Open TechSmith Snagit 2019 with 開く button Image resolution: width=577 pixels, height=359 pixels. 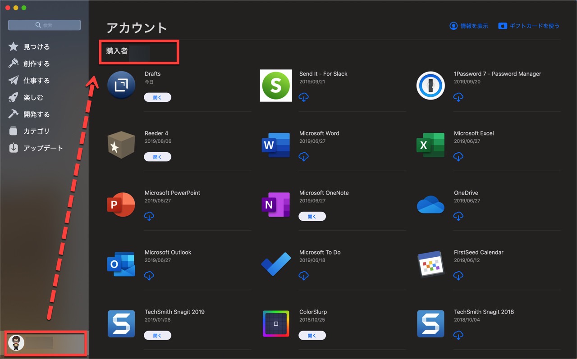pyautogui.click(x=157, y=335)
